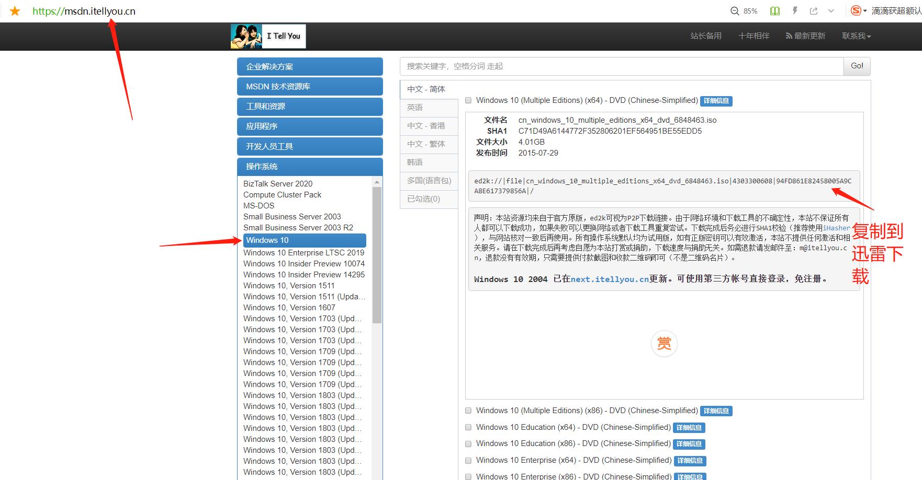Select the 中文 - 简体 language tab

pyautogui.click(x=429, y=89)
